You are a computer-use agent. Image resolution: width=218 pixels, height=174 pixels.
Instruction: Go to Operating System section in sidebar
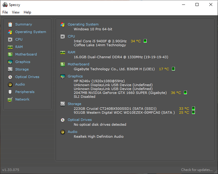[x=31, y=32]
